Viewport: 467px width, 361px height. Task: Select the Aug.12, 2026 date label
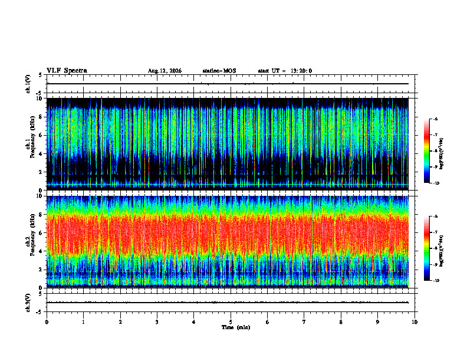point(165,71)
